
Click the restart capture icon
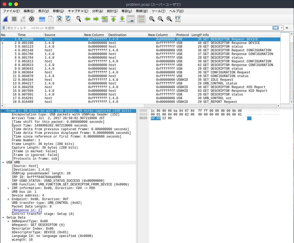click(23, 19)
